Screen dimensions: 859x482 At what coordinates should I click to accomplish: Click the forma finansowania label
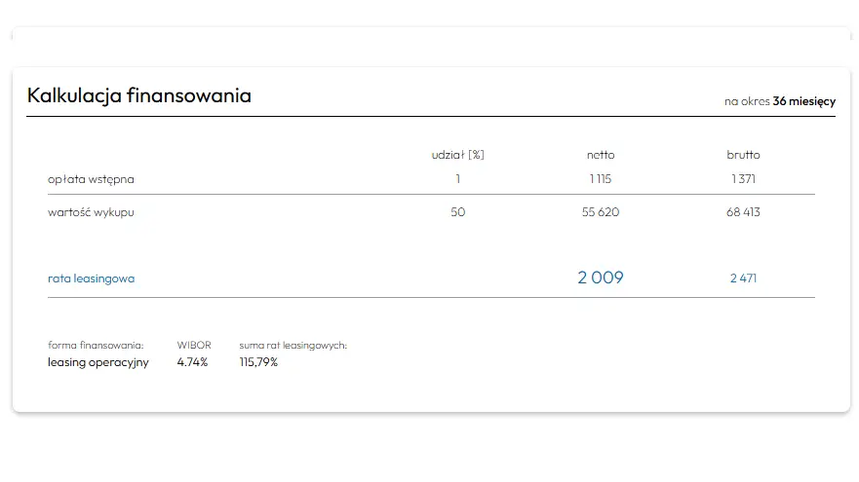[x=96, y=345]
